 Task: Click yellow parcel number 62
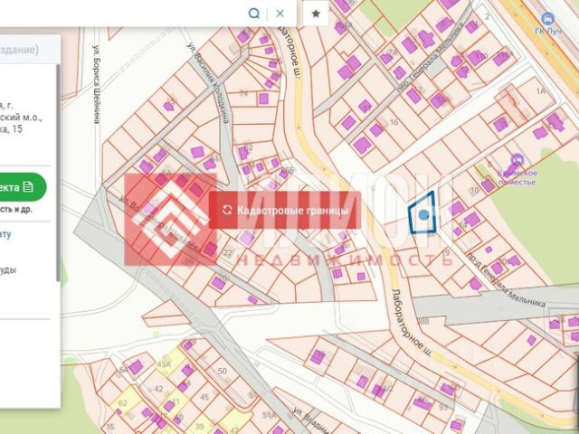123,402
